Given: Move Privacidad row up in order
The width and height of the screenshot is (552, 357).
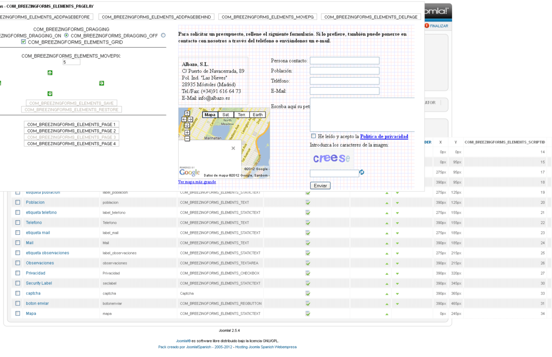Looking at the screenshot, I should coord(387,273).
